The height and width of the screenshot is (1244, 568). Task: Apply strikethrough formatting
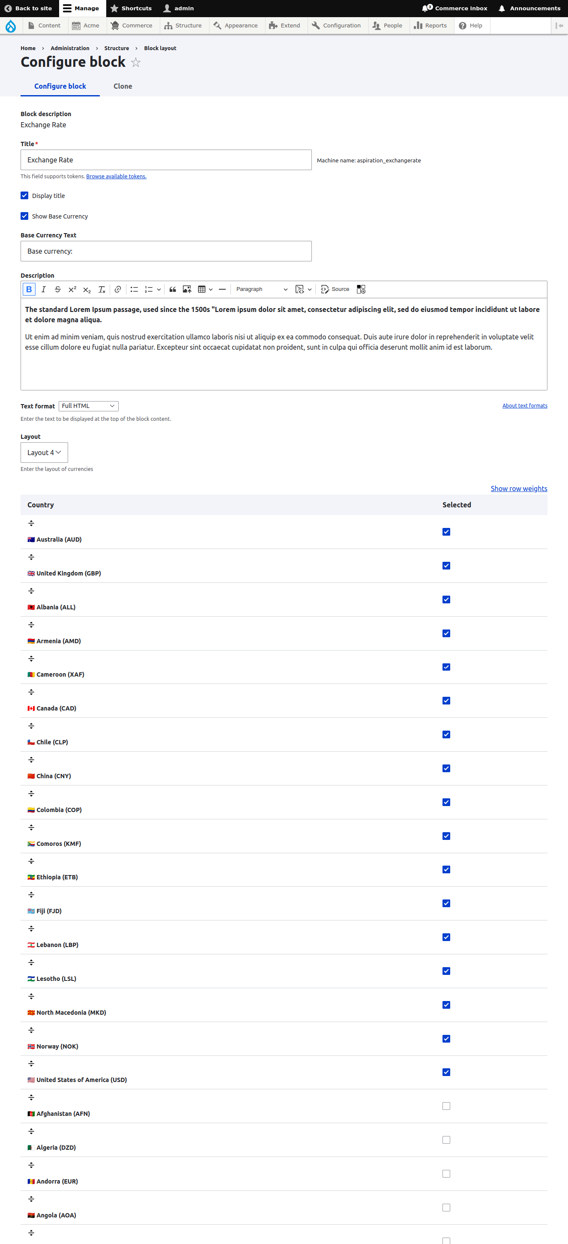pyautogui.click(x=58, y=289)
